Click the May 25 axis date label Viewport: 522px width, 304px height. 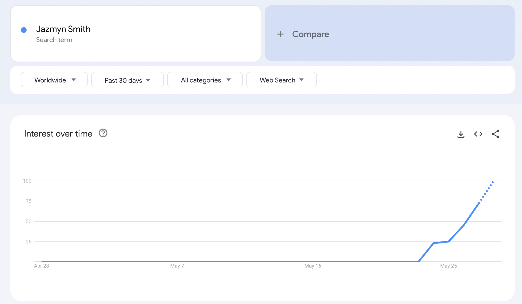pyautogui.click(x=448, y=266)
